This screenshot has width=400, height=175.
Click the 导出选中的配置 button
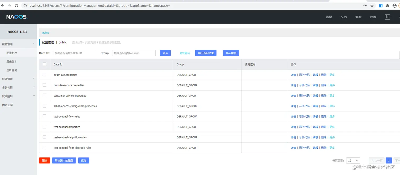(x=64, y=160)
